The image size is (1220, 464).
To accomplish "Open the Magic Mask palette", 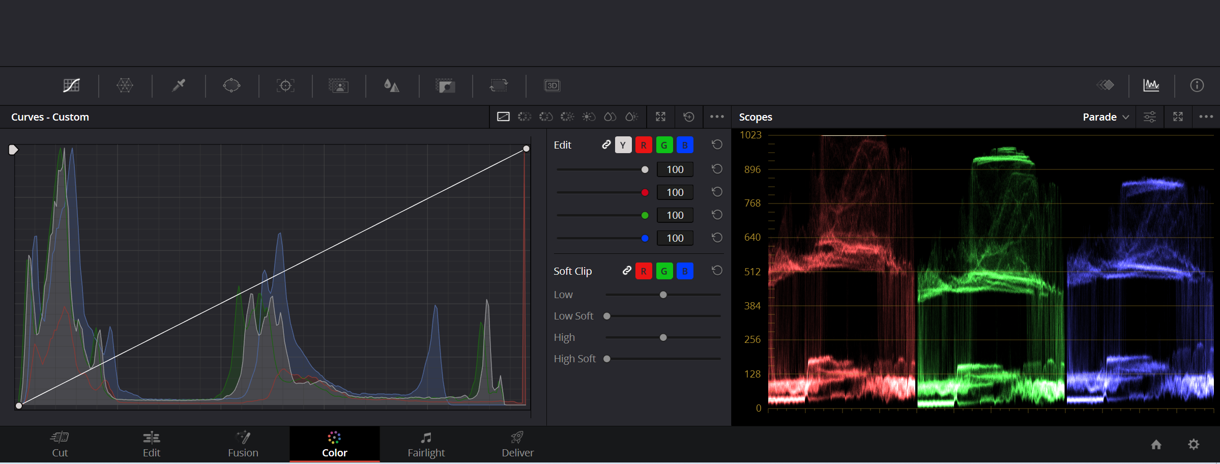I will coord(338,85).
